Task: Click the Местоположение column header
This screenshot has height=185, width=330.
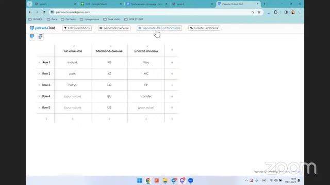Action: (x=109, y=51)
